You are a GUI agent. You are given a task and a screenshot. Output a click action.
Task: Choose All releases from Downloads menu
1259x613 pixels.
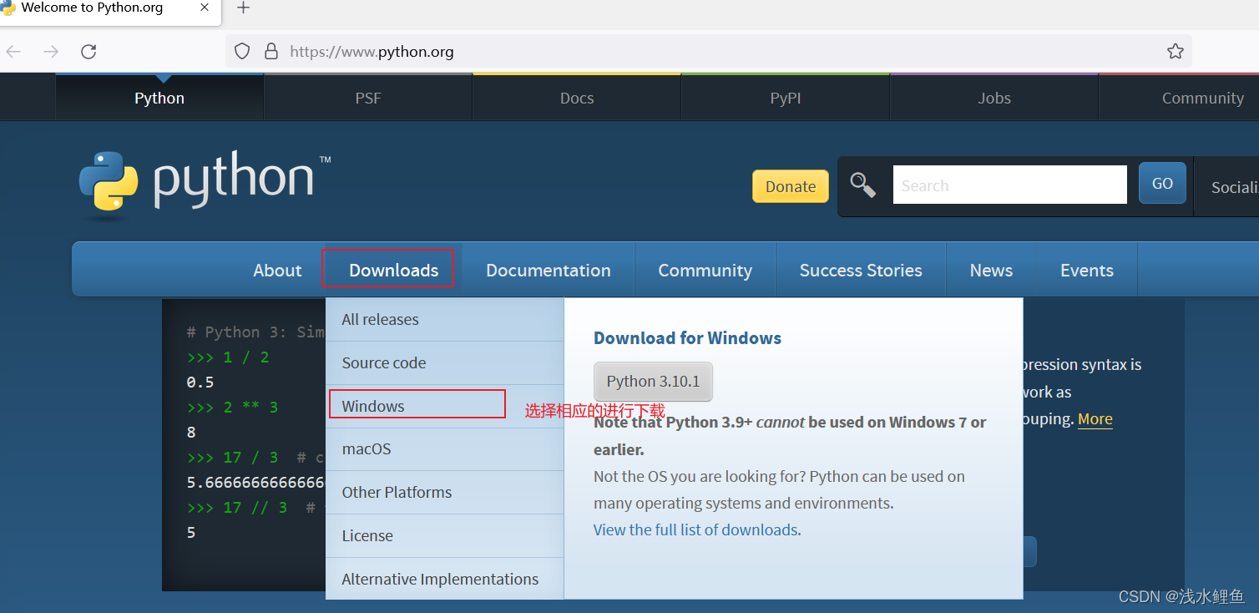click(x=445, y=319)
